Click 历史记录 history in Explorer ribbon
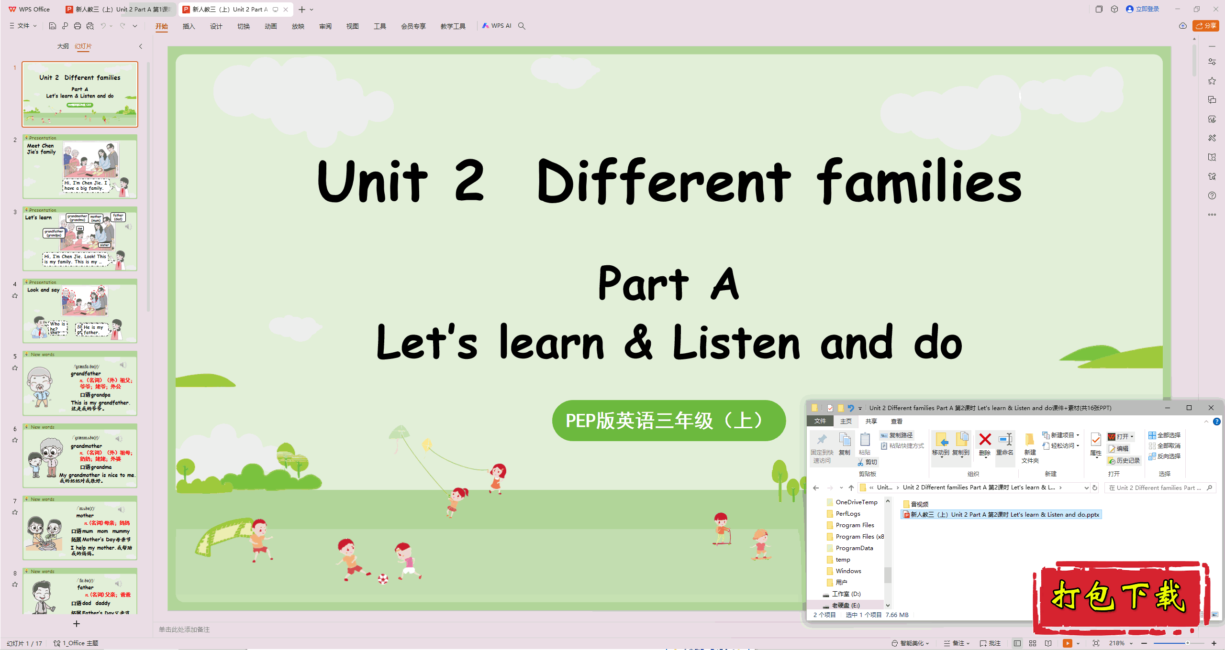This screenshot has height=650, width=1225. click(1124, 461)
